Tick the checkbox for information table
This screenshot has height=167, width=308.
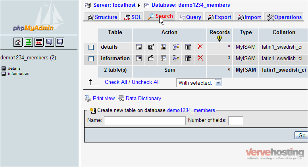(91, 59)
